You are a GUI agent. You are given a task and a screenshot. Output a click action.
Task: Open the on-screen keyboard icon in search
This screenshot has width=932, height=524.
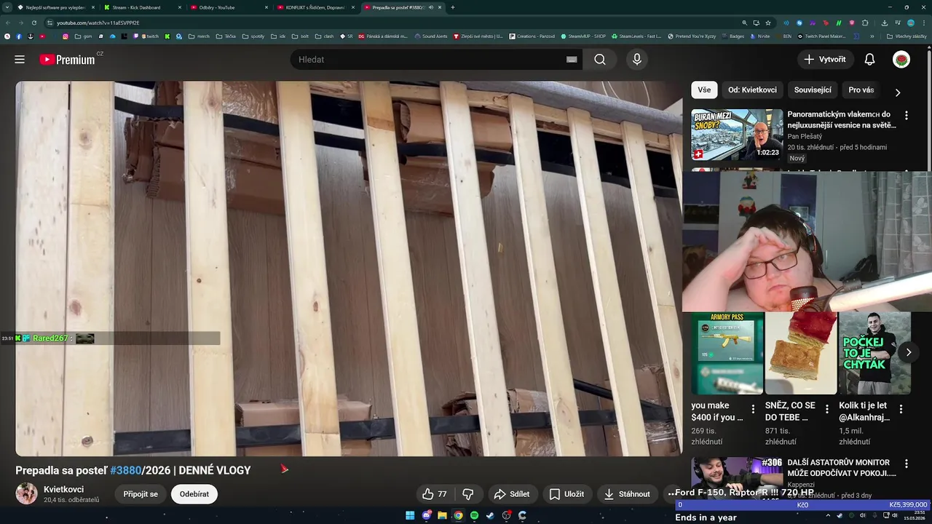[x=572, y=60]
